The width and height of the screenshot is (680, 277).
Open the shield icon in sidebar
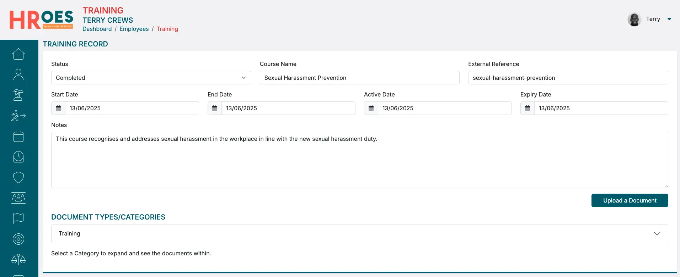point(18,177)
